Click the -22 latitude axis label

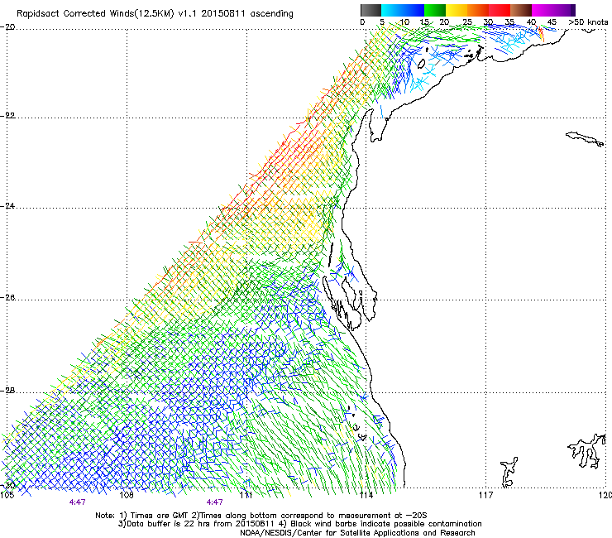tap(7, 116)
